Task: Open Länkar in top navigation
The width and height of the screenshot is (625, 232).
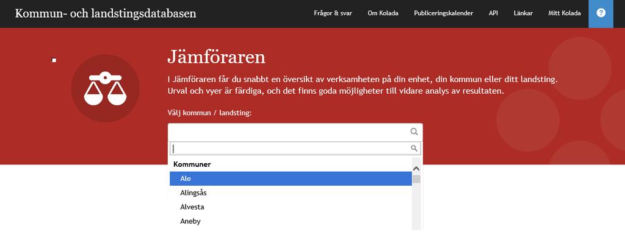Action: [x=523, y=13]
